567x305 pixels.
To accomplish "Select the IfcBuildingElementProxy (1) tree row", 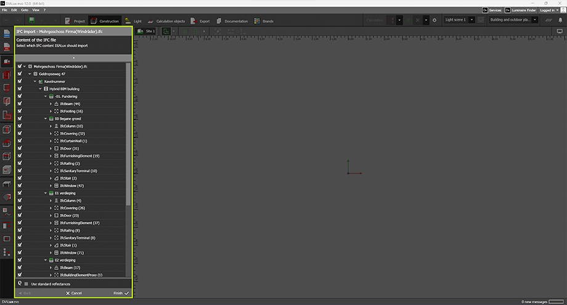I will tap(71, 275).
